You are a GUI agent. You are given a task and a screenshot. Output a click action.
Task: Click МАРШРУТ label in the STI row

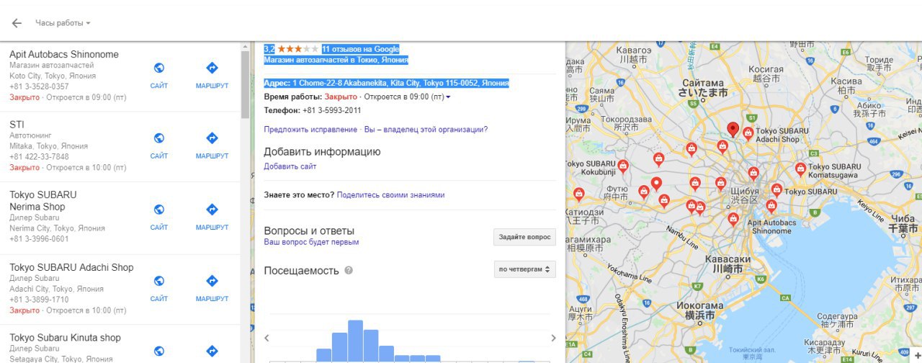coord(212,156)
